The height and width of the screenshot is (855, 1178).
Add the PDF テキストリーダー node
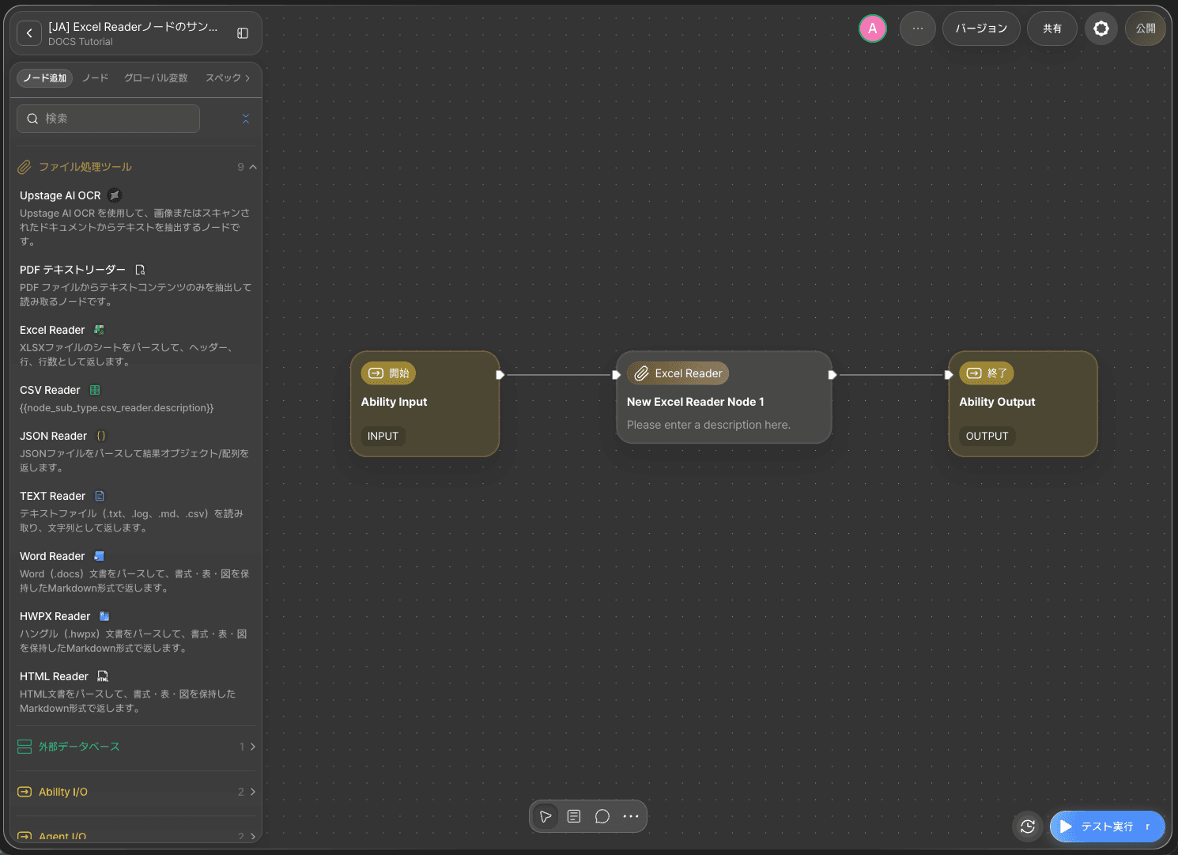[x=136, y=286]
